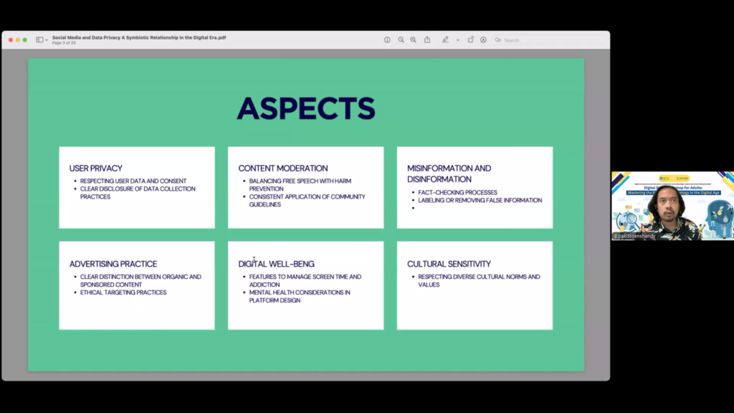The width and height of the screenshot is (734, 413).
Task: Click the Rotate page icon
Action: pyautogui.click(x=471, y=40)
